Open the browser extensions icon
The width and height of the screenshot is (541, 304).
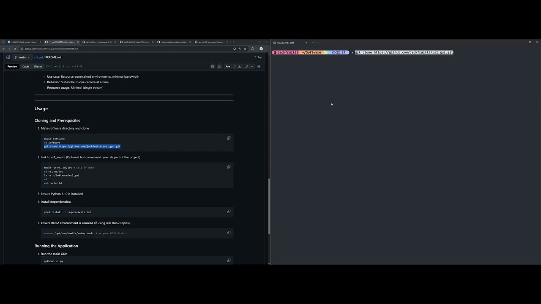point(253,49)
